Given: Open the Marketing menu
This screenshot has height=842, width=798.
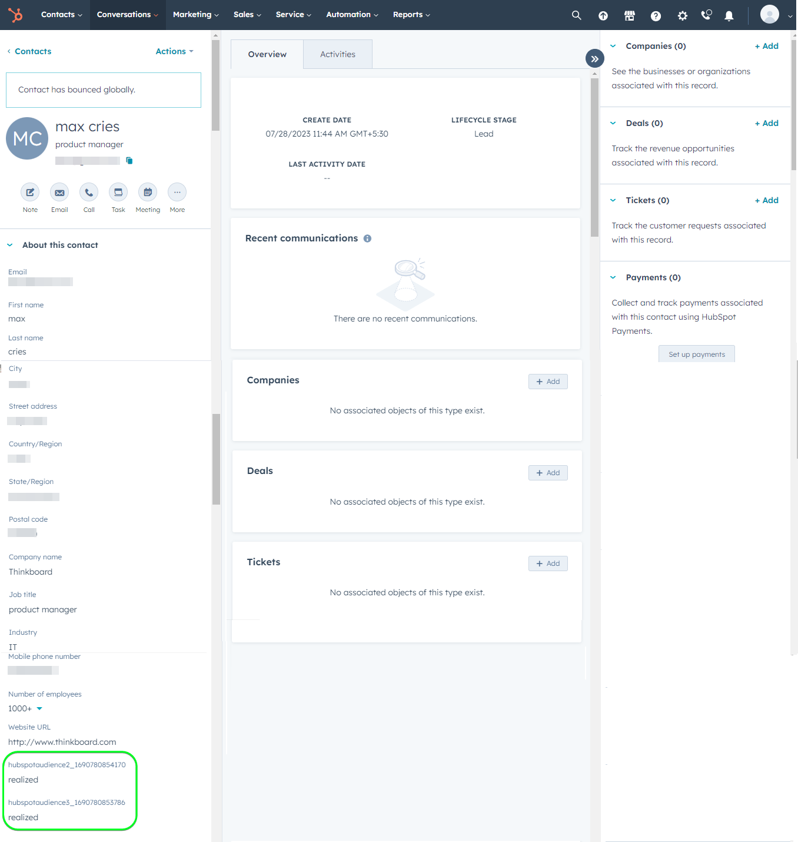Looking at the screenshot, I should pos(195,15).
